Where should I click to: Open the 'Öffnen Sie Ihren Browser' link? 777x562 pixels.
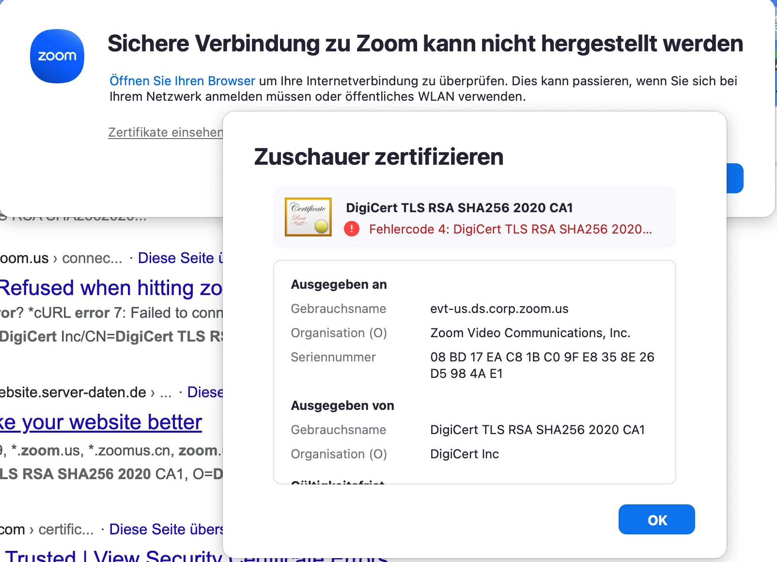182,81
